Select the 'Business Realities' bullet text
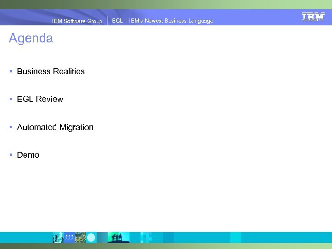The image size is (332, 249). tap(51, 71)
